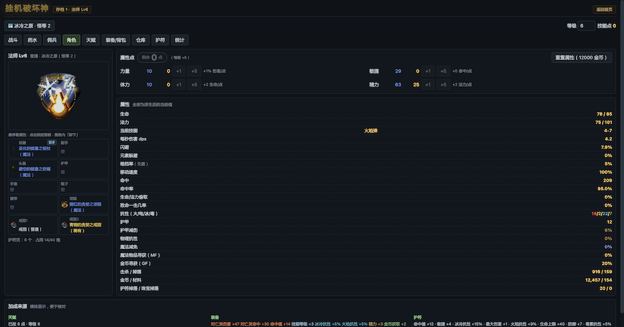Click the empty 副手 off-hand slot
The height and width of the screenshot is (327, 624).
tap(84, 149)
